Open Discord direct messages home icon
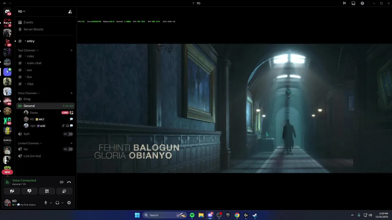 (x=7, y=12)
